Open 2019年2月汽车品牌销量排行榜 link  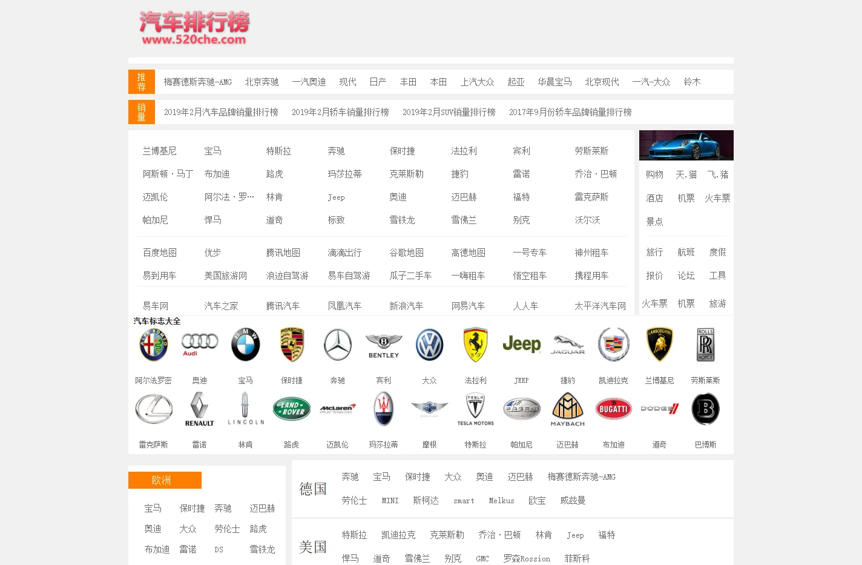coord(221,112)
